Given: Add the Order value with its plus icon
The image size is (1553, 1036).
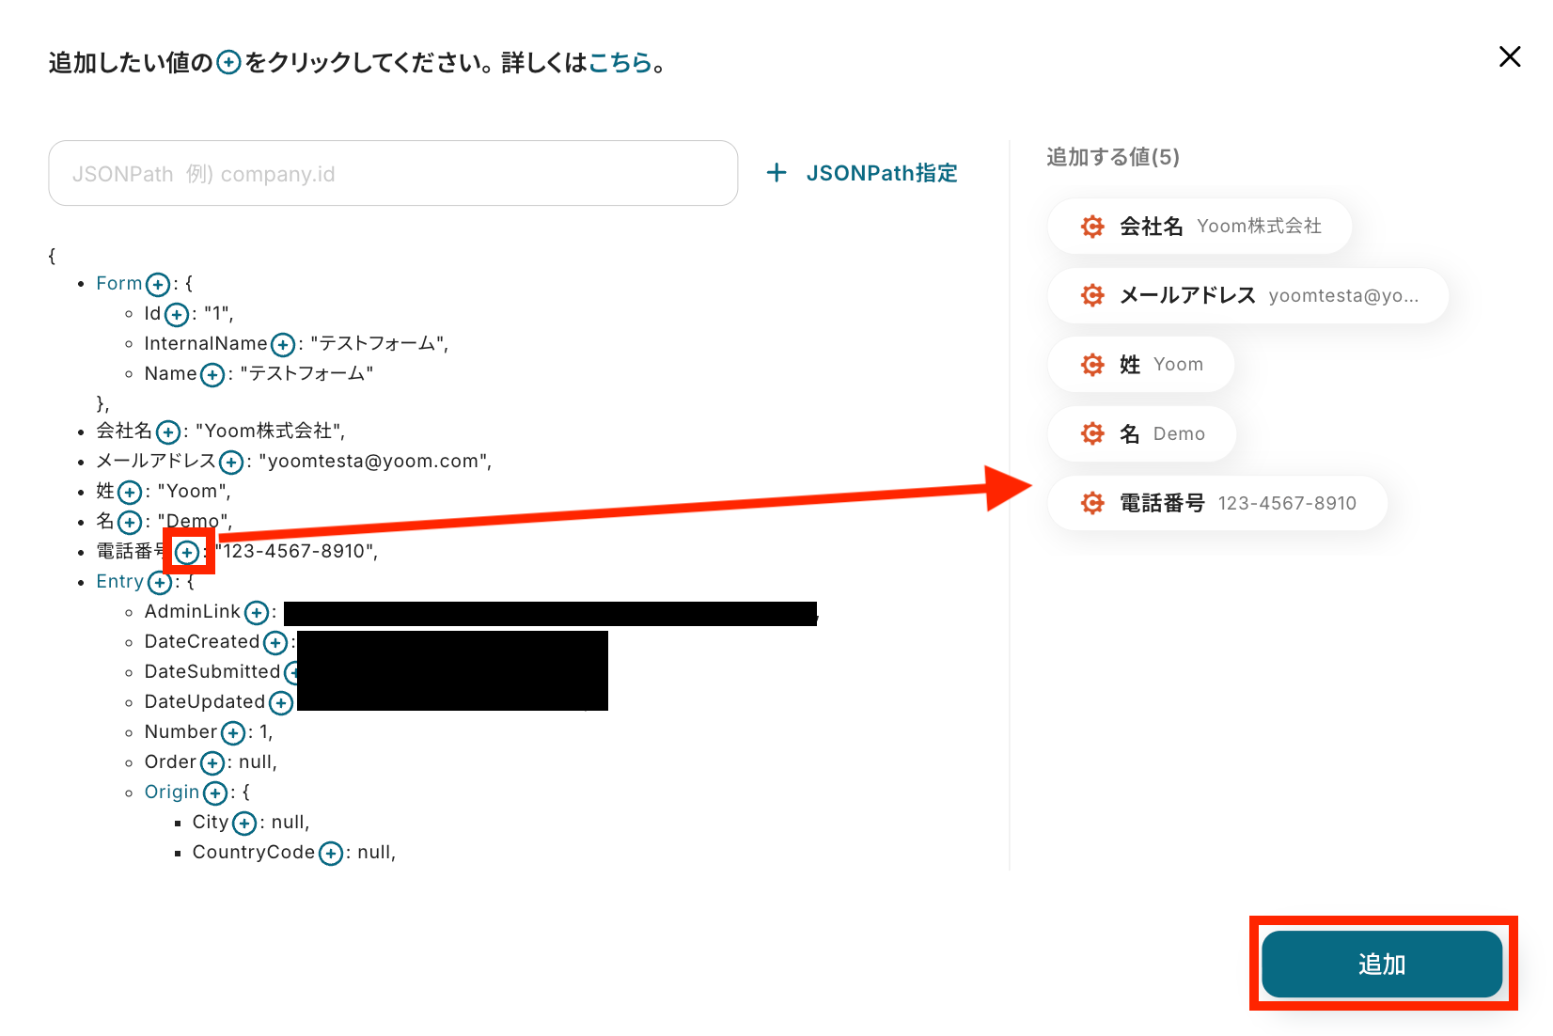Looking at the screenshot, I should [x=212, y=762].
